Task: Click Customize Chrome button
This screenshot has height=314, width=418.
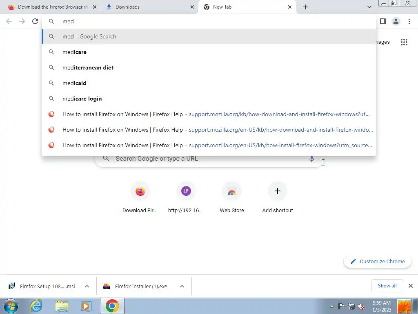Action: tap(378, 261)
